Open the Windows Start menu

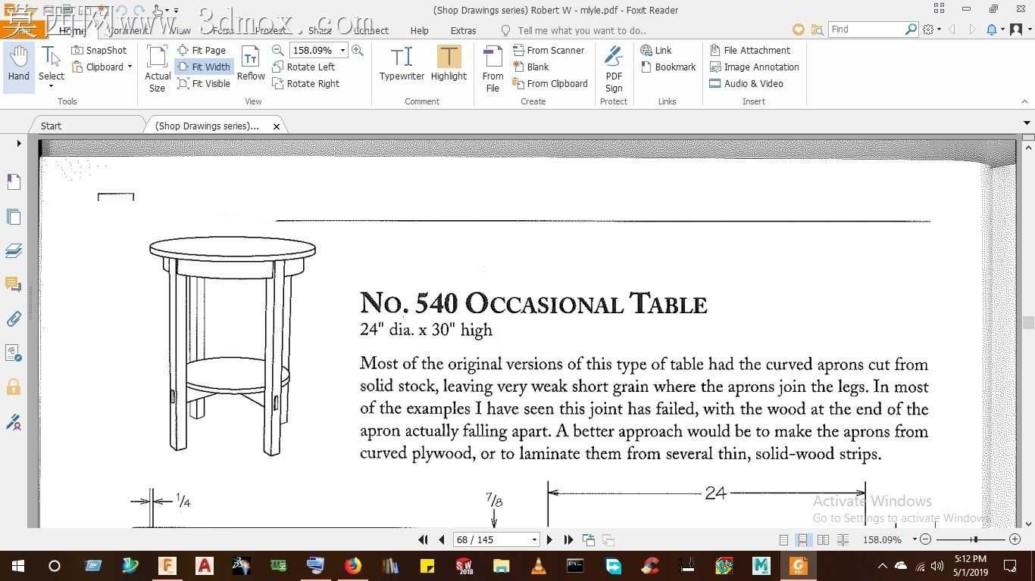(17, 566)
